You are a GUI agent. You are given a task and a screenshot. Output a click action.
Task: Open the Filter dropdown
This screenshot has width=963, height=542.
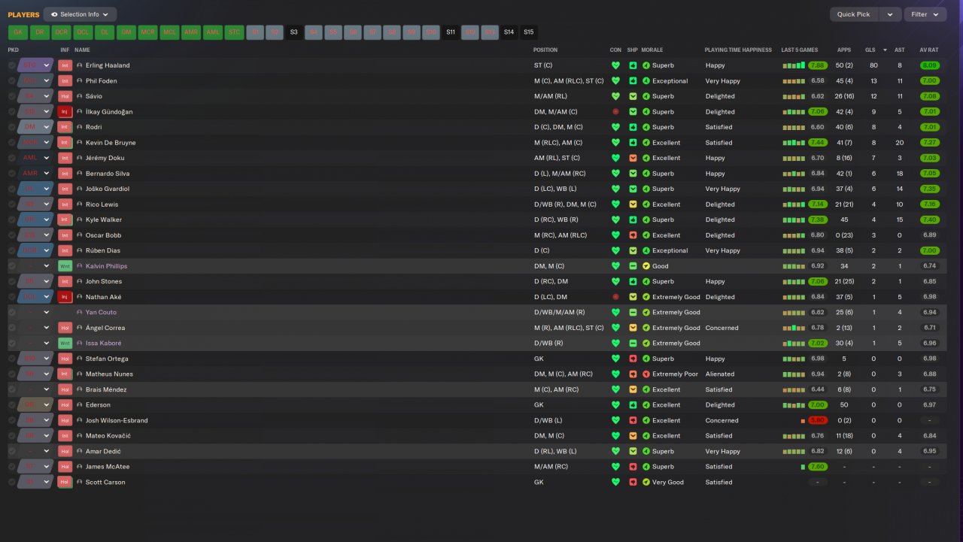925,14
